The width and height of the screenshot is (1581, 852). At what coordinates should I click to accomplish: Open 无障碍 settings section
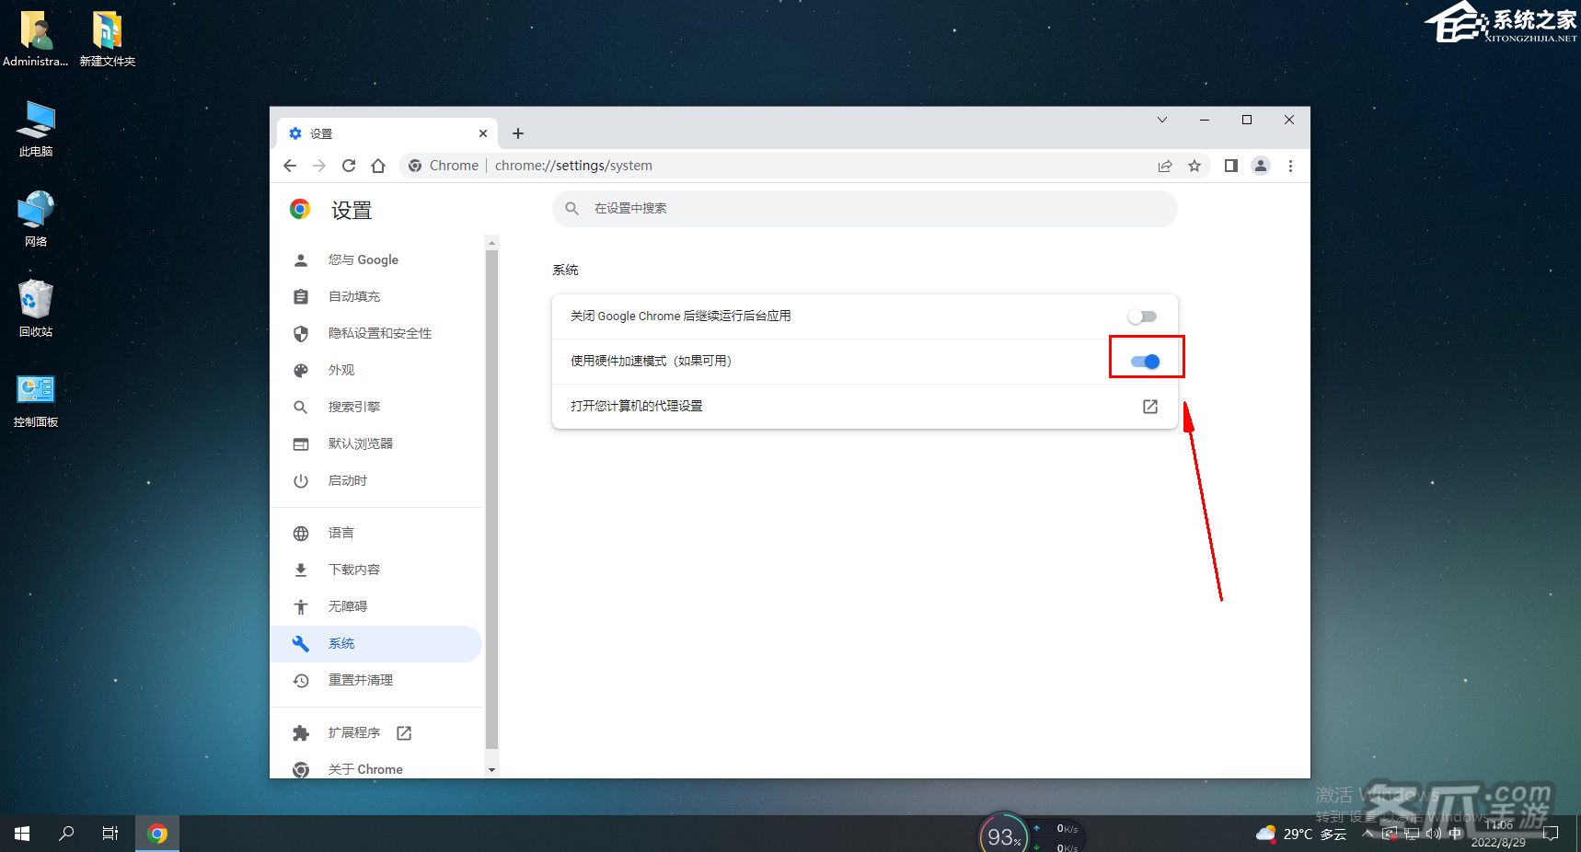[x=376, y=606]
